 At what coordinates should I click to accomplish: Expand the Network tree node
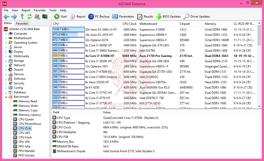(x=6, y=65)
